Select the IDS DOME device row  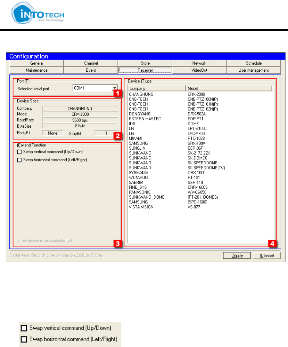click(x=201, y=124)
